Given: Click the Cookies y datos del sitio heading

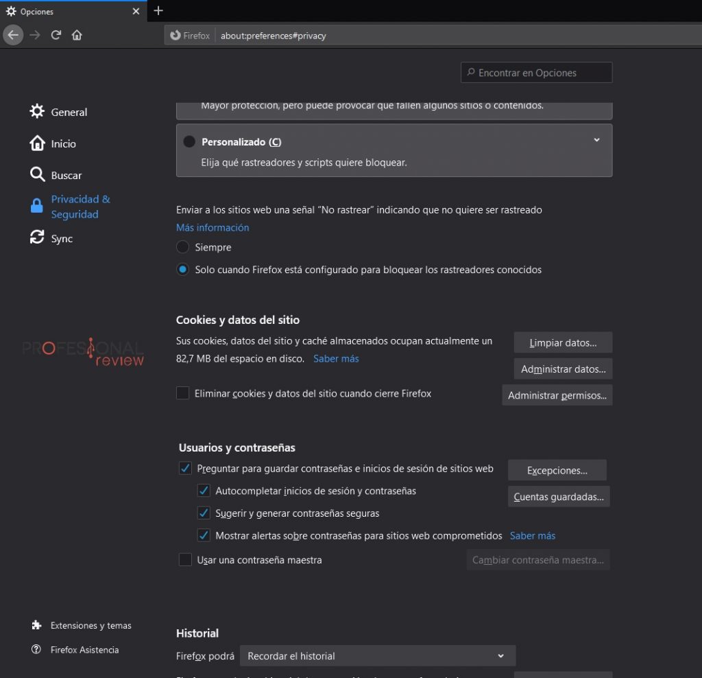Looking at the screenshot, I should tap(238, 320).
